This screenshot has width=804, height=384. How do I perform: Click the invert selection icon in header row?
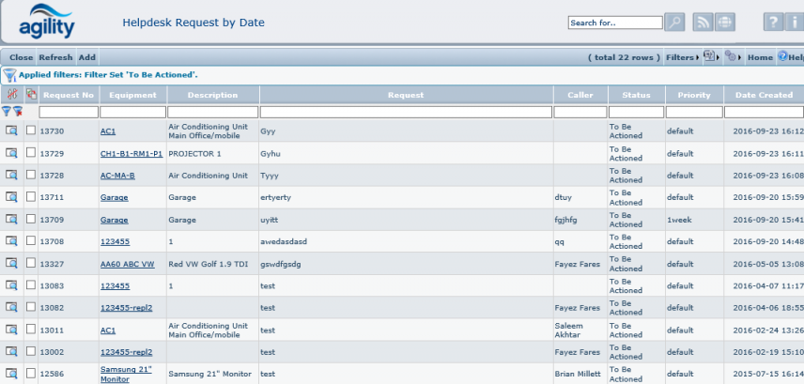point(31,95)
